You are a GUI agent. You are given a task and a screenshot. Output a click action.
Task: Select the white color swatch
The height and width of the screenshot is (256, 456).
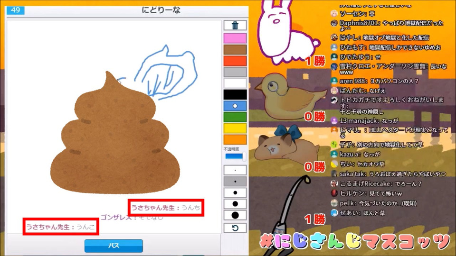pyautogui.click(x=235, y=83)
